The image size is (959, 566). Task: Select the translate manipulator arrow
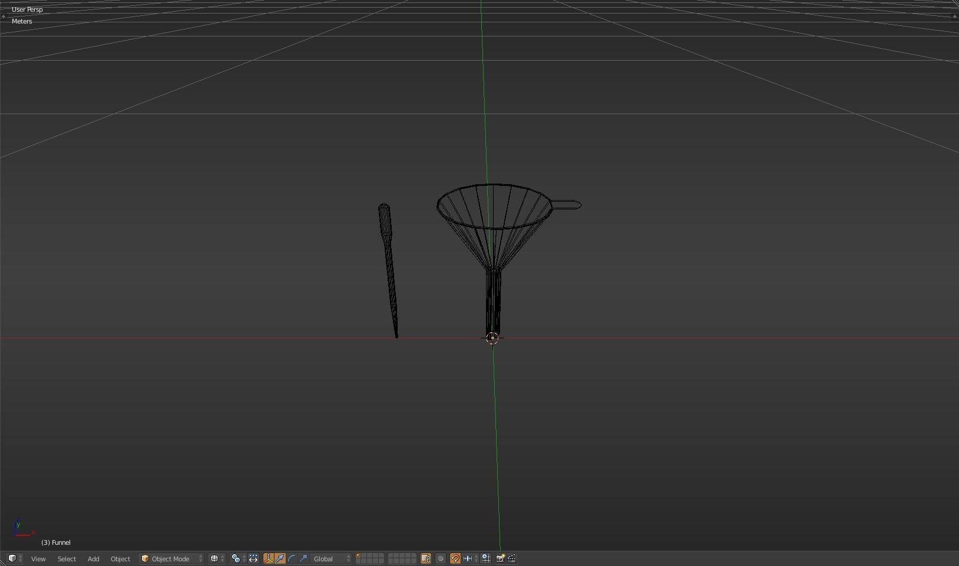pyautogui.click(x=280, y=558)
